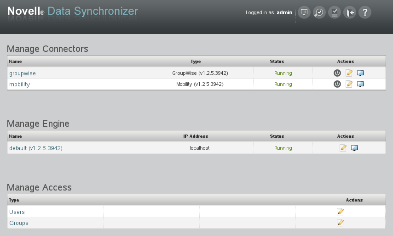
Task: Toggle power for the mobility connector
Action: (337, 84)
